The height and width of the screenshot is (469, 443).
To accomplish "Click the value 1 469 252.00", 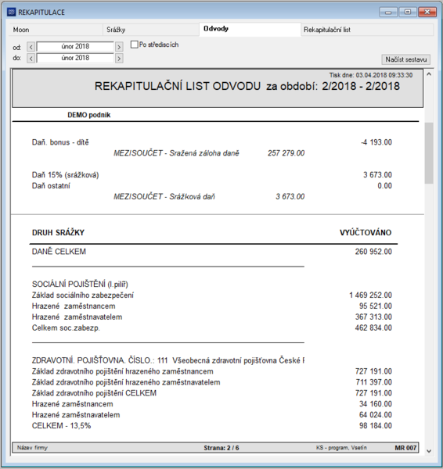I will click(370, 295).
